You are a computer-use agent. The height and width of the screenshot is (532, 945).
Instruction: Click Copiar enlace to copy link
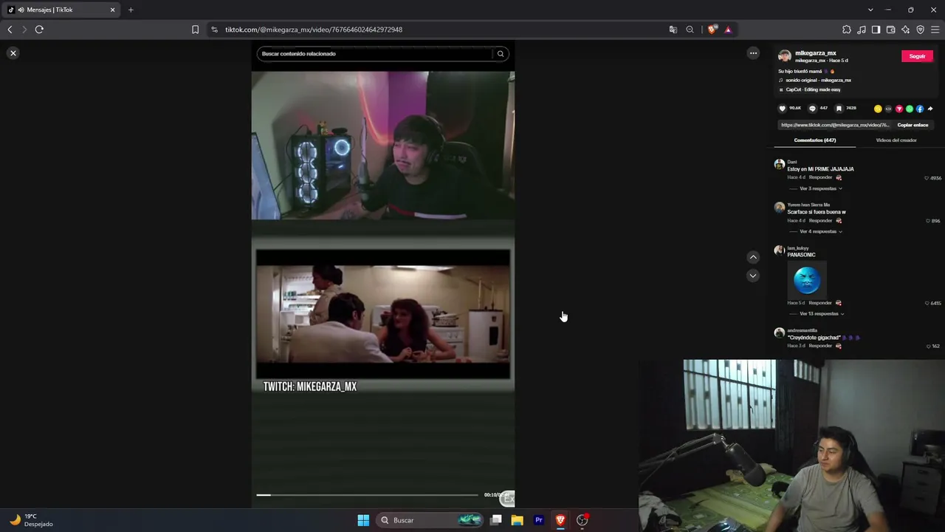pyautogui.click(x=913, y=125)
